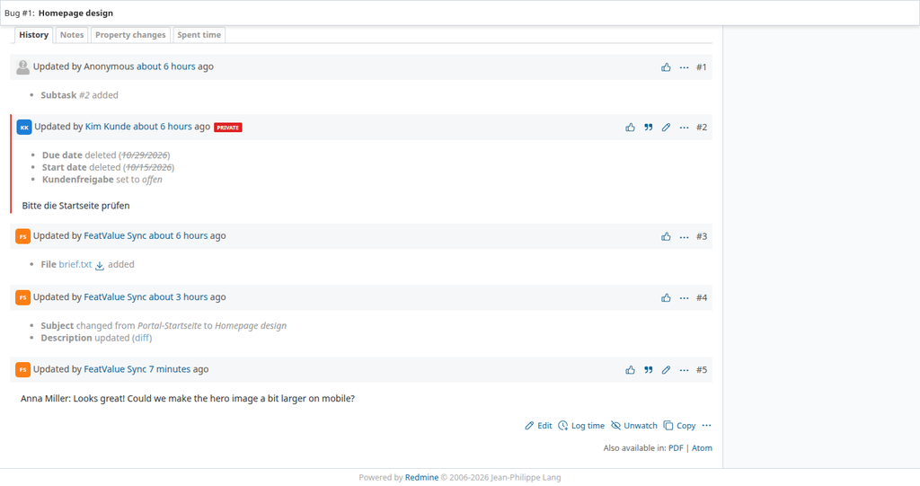
Task: Open Kim Kunde's profile link
Action: [108, 126]
